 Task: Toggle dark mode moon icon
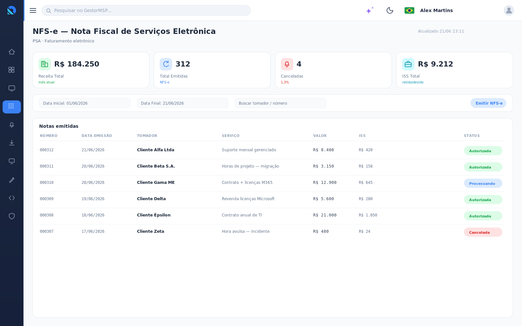(x=390, y=10)
